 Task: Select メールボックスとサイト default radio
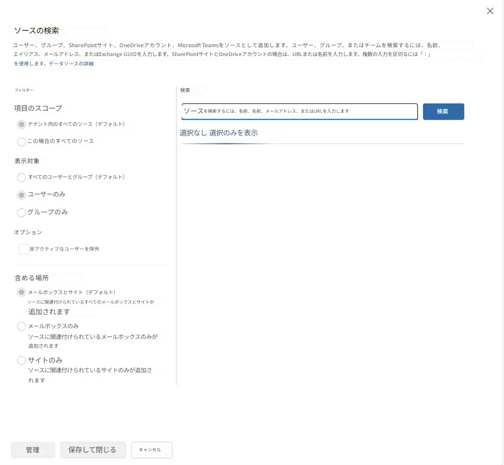pos(21,292)
